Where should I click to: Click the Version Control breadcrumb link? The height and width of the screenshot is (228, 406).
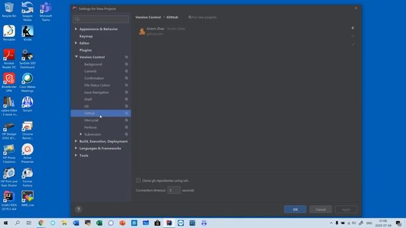[148, 17]
